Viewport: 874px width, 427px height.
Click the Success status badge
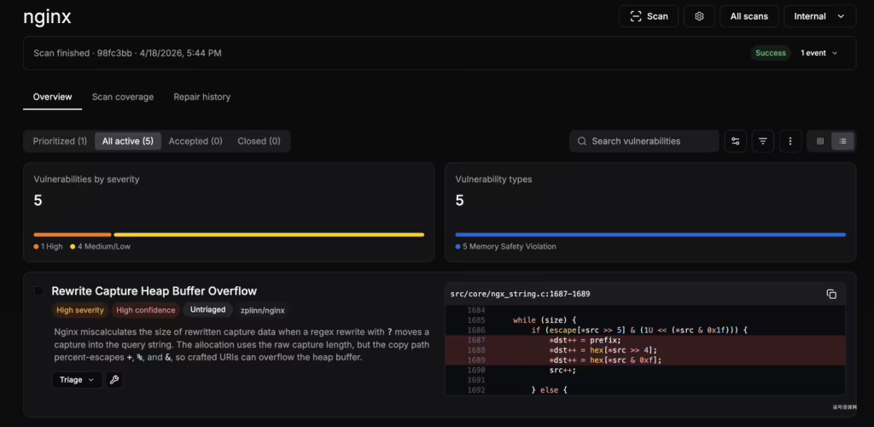pos(771,53)
